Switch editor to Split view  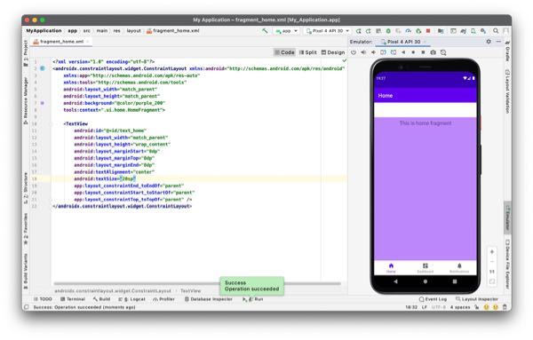tap(307, 52)
